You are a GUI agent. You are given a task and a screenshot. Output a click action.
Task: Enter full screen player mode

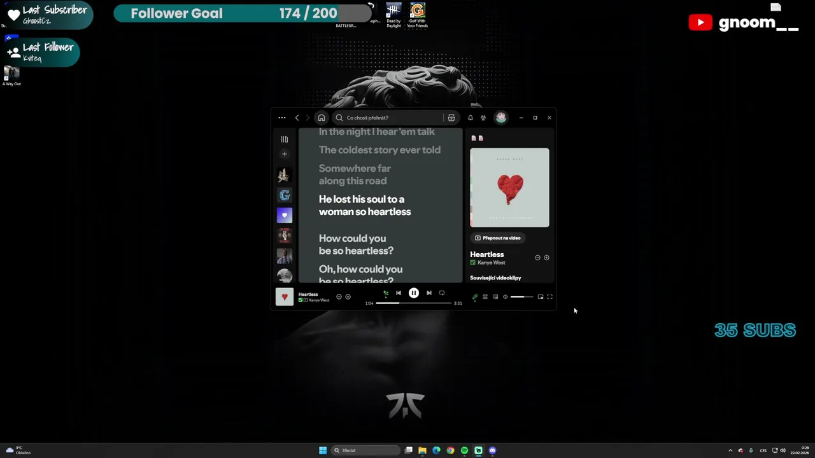coord(549,297)
